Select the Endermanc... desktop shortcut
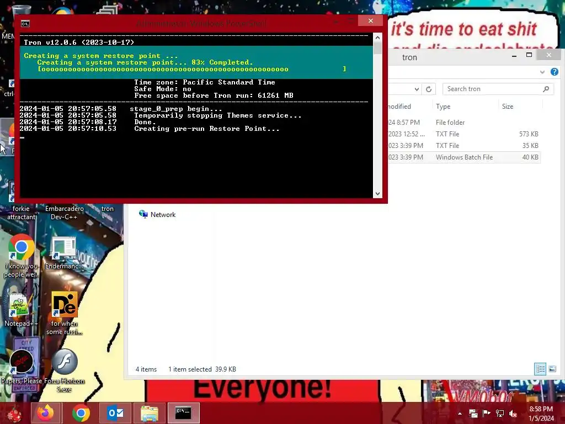The height and width of the screenshot is (424, 565). click(x=64, y=253)
